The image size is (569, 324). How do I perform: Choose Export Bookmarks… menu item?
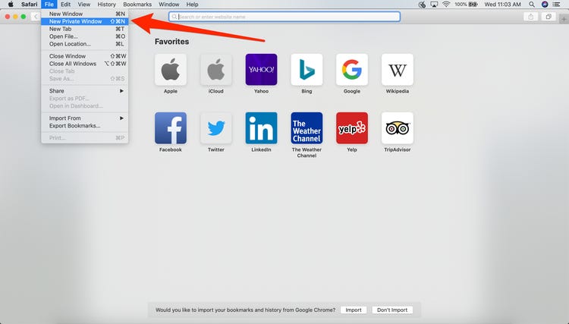[84, 125]
